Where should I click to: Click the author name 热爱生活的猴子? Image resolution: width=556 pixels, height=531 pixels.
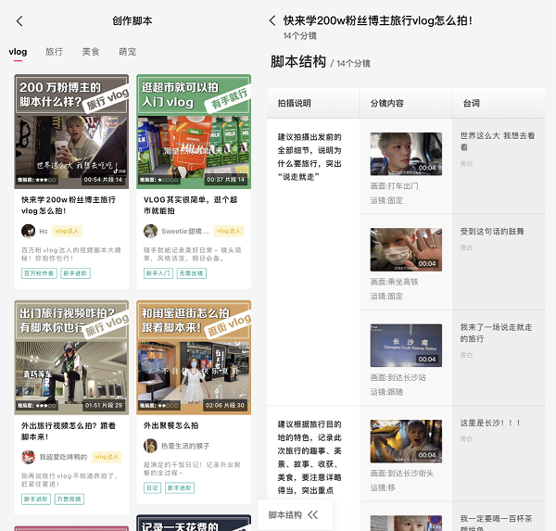coord(185,446)
